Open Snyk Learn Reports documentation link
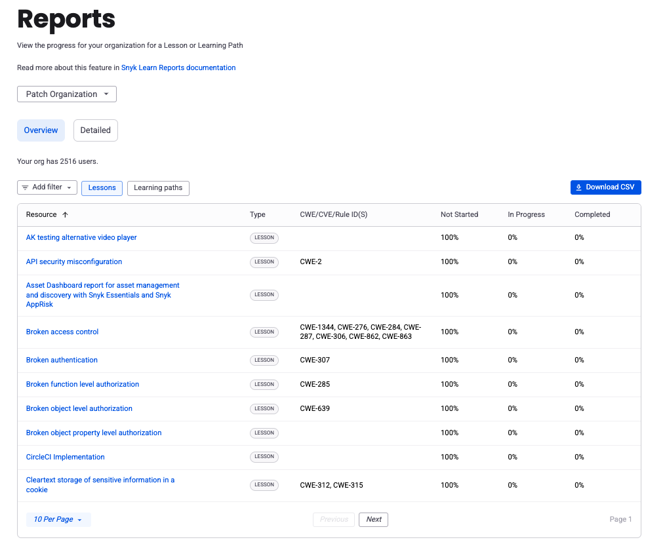 (x=178, y=68)
